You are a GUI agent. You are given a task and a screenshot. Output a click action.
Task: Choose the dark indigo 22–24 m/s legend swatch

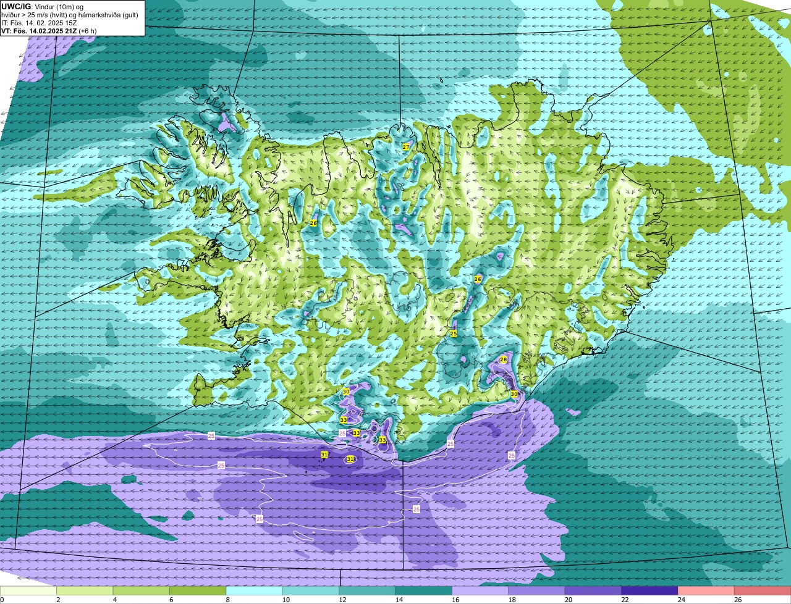click(650, 590)
